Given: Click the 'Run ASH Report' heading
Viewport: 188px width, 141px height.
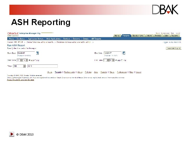Looking at the screenshot, I should (16, 45).
